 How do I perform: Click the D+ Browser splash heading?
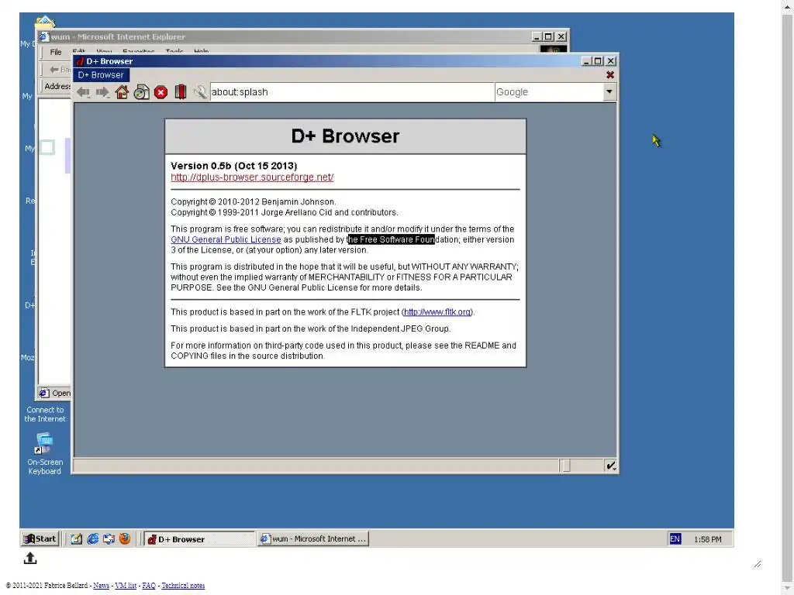[x=345, y=136]
